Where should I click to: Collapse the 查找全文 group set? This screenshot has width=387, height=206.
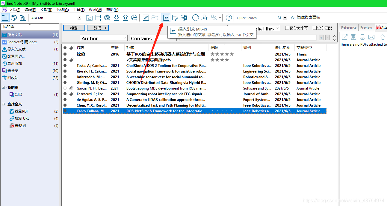[4, 104]
